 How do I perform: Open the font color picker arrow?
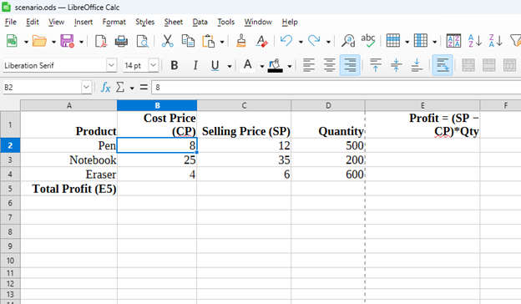click(262, 66)
